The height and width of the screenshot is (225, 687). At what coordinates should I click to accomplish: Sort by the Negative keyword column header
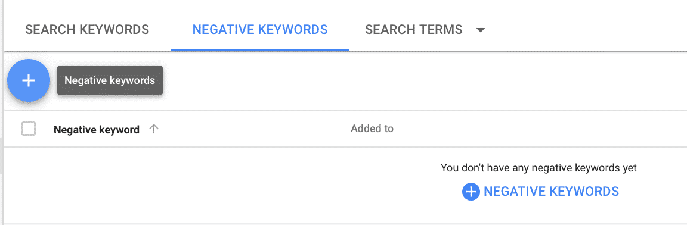tap(97, 130)
